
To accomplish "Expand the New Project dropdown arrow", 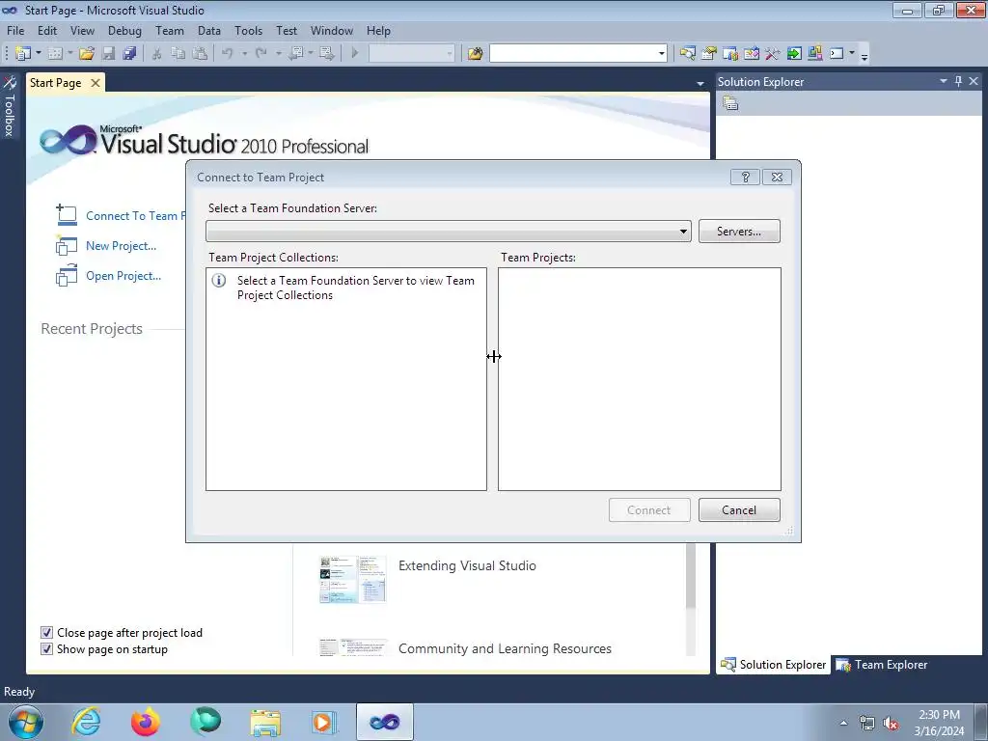I will click(x=39, y=54).
